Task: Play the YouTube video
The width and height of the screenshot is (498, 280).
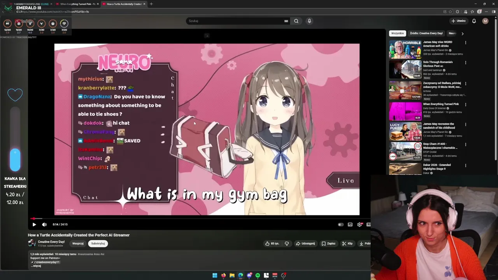Action: coord(34,224)
